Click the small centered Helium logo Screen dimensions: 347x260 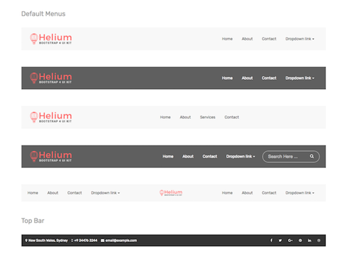coord(171,193)
